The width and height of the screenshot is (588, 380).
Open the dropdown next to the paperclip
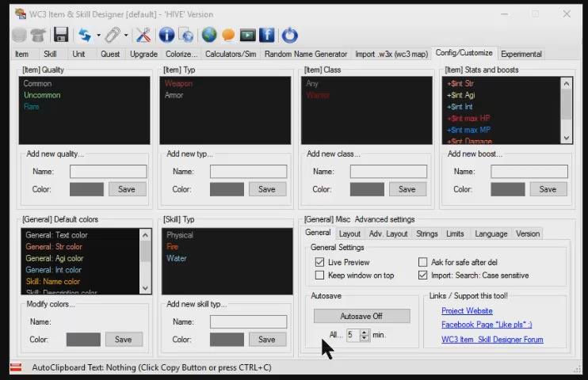pos(126,35)
